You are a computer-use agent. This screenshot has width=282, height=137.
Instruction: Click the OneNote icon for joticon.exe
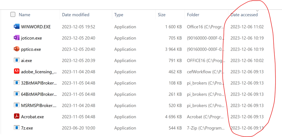tap(16, 38)
